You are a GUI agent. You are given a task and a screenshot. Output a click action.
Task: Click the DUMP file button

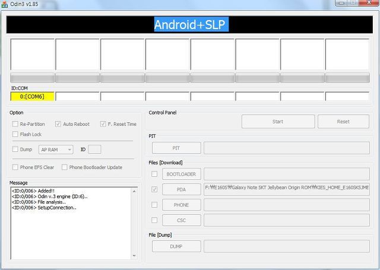point(176,246)
